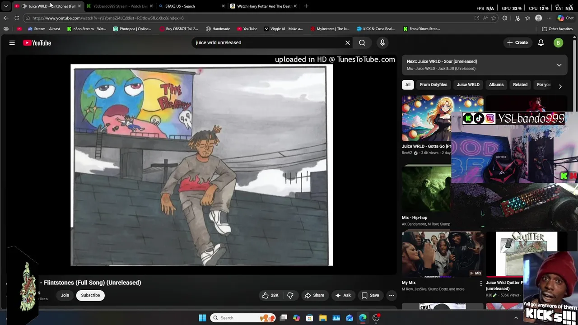Screen dimensions: 578x325
Task: Click the taskbar Search box
Action: (243, 318)
